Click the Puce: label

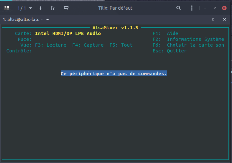click(25, 39)
